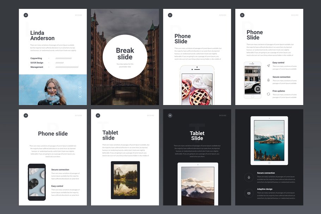This screenshot has width=321, height=214.
Task: Click the Management skill progress bar
Action: [67, 67]
